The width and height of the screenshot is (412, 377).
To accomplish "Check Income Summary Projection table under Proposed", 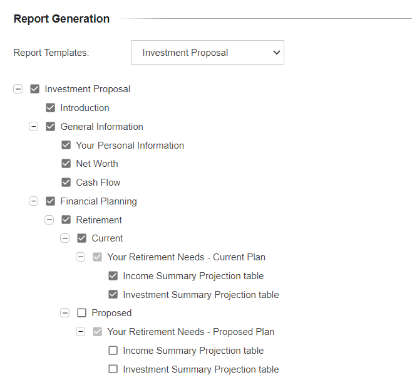I will (113, 351).
